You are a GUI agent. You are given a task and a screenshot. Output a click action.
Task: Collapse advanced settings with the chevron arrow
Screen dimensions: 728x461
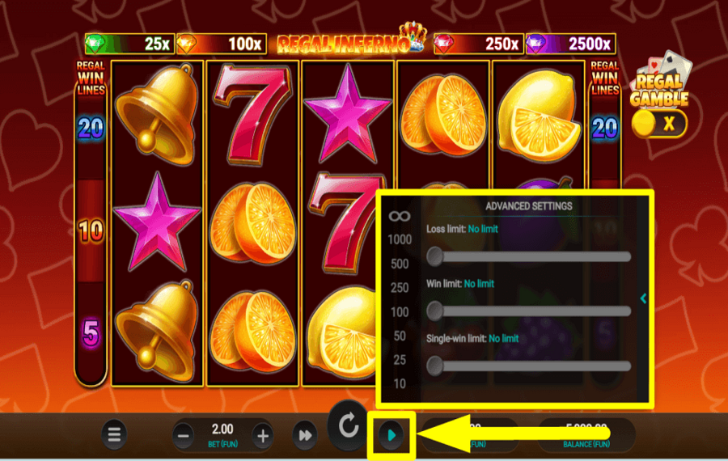coord(644,298)
